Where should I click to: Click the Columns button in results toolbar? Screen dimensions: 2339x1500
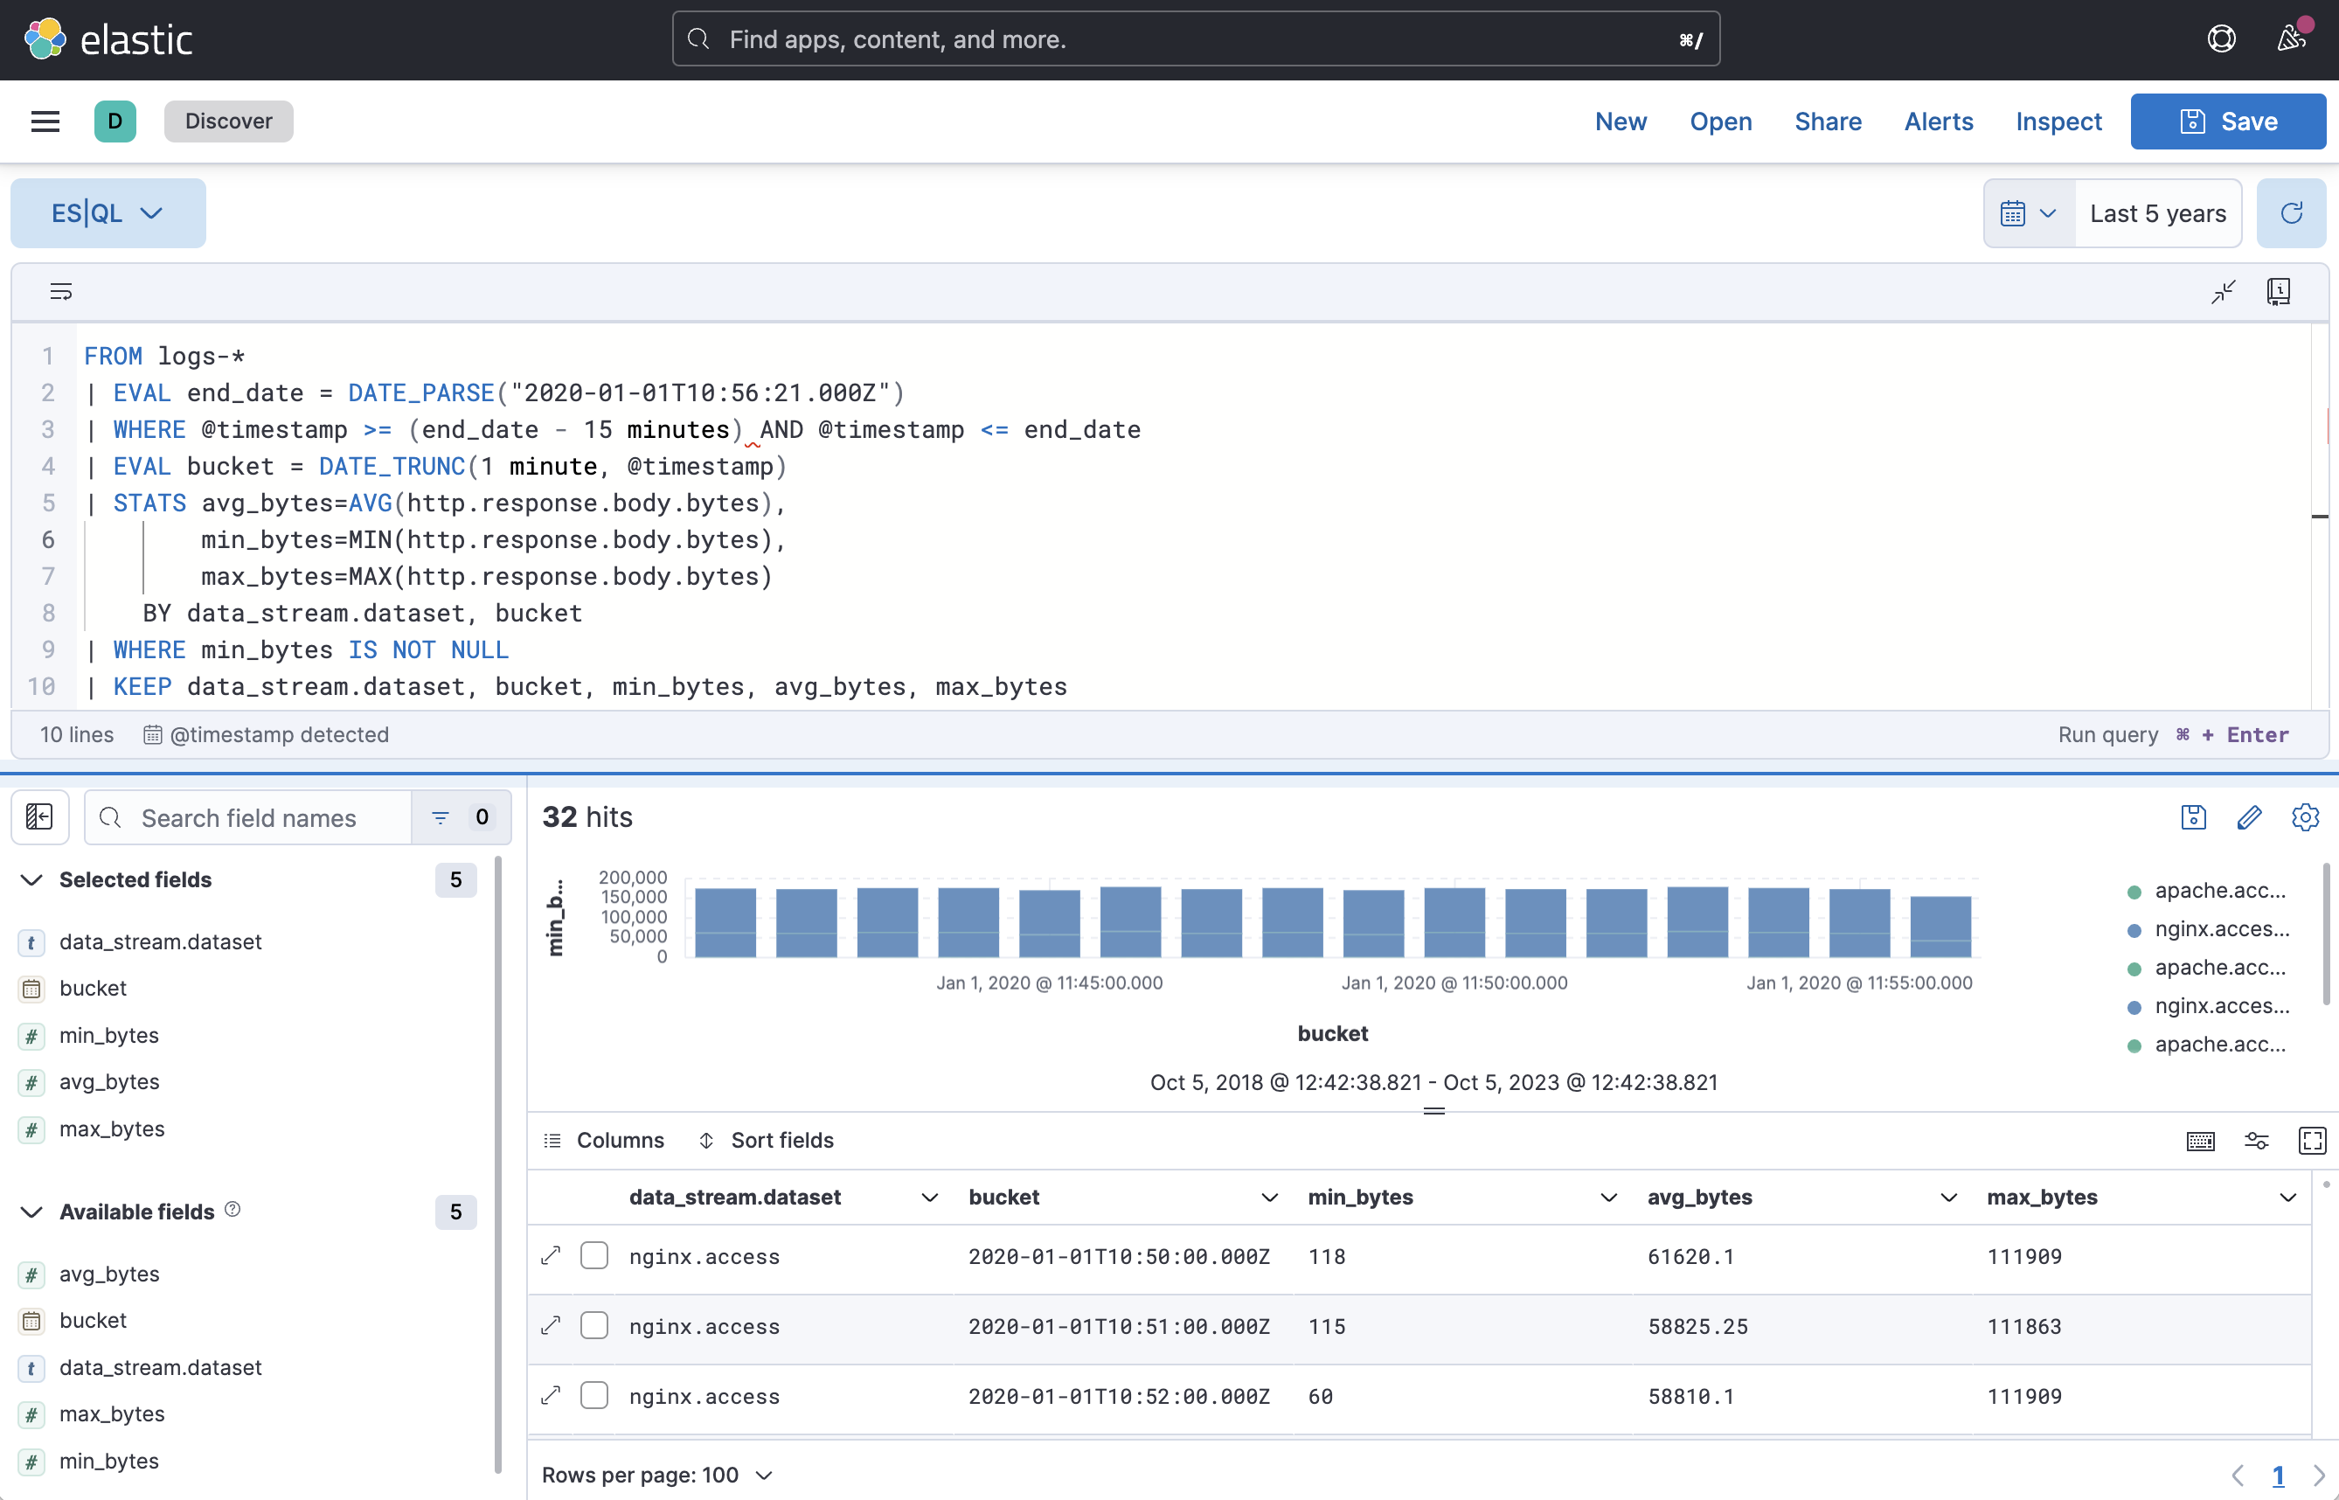point(605,1141)
